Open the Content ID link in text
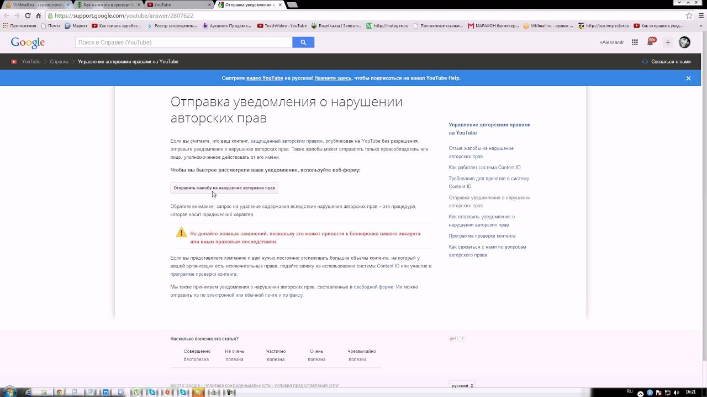 [388, 266]
